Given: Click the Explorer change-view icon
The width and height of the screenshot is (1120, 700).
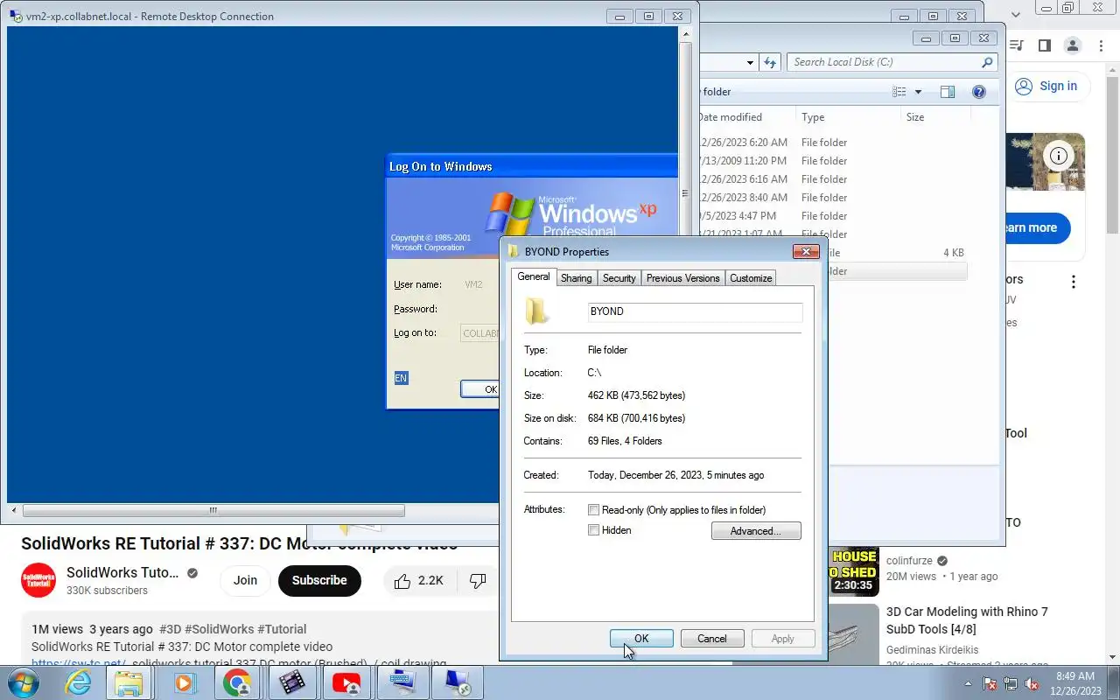Looking at the screenshot, I should pyautogui.click(x=899, y=92).
